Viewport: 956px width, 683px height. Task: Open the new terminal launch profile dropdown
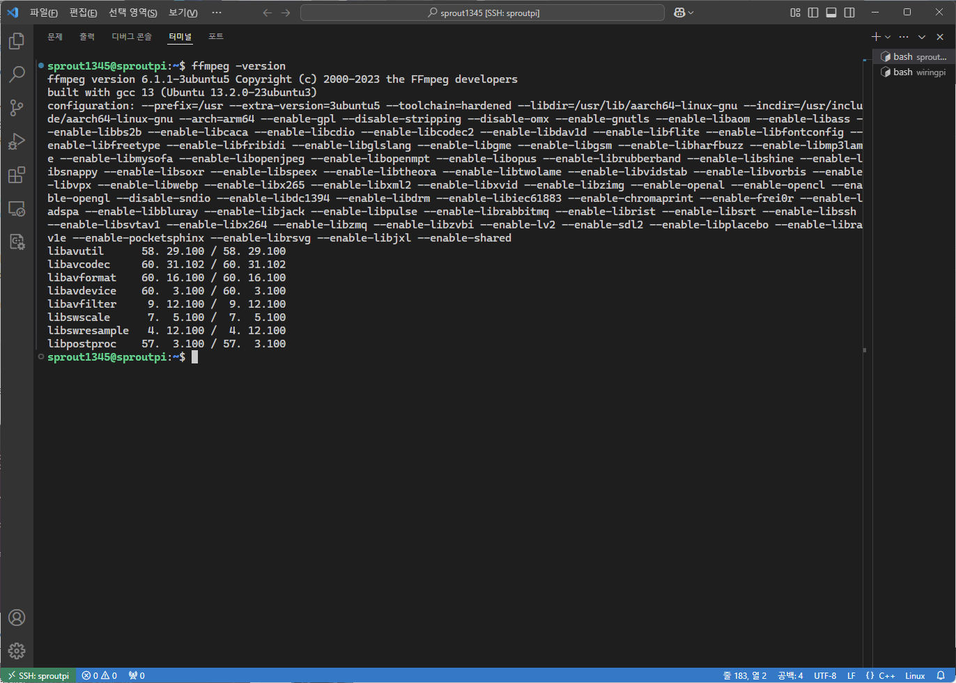tap(888, 37)
